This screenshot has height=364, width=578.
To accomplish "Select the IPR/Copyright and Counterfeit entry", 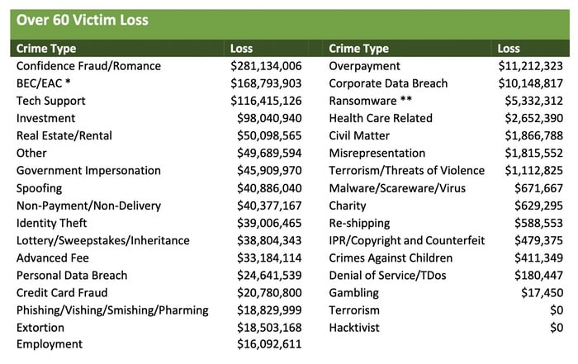I will pyautogui.click(x=406, y=240).
